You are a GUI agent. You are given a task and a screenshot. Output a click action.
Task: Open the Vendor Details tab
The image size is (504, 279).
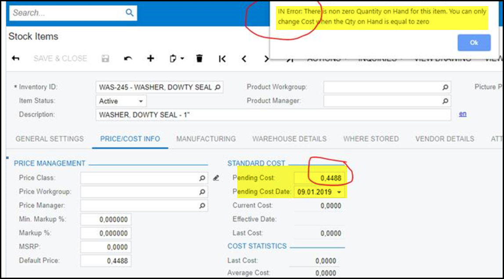point(444,139)
